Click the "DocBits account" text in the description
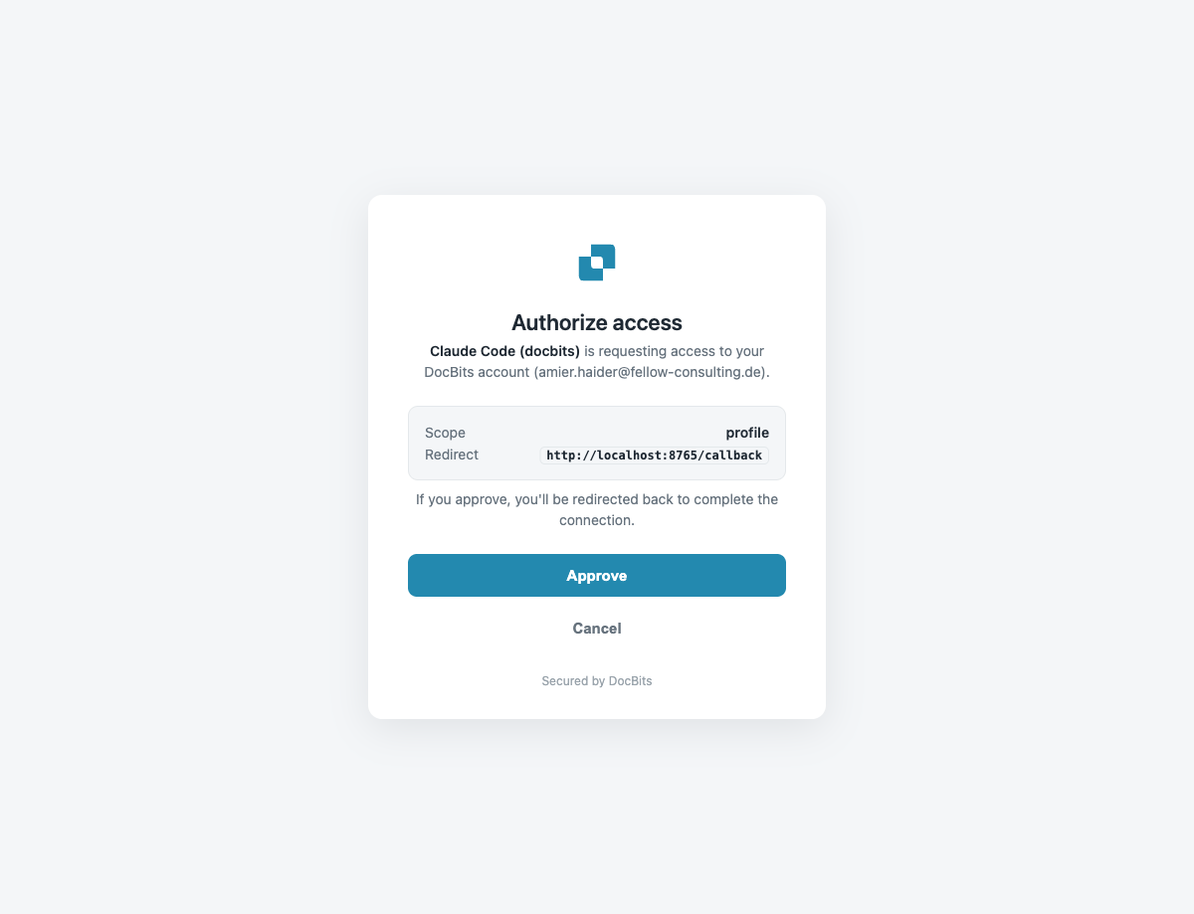The height and width of the screenshot is (914, 1194). [x=477, y=372]
